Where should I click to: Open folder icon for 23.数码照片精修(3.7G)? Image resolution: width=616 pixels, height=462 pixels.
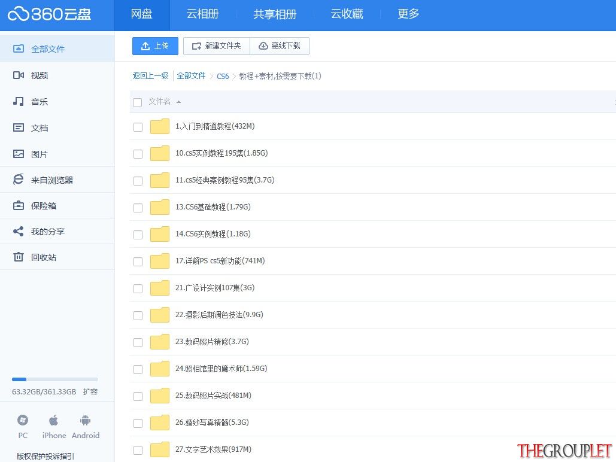[160, 342]
